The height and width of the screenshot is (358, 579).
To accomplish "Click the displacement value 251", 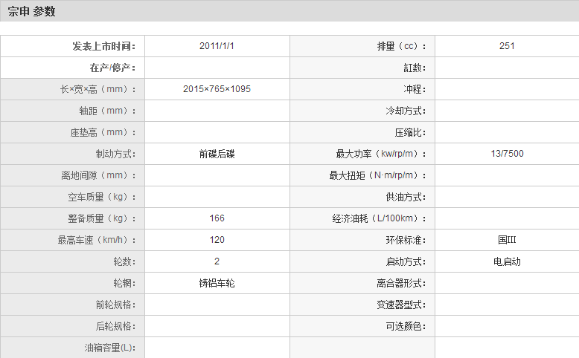I will 507,46.
